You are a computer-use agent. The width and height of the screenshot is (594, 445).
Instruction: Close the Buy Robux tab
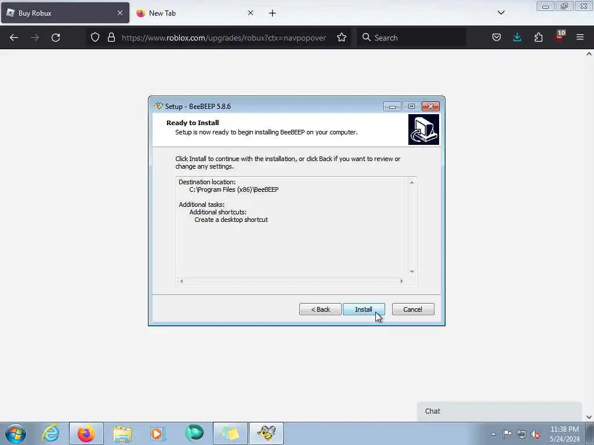point(120,13)
